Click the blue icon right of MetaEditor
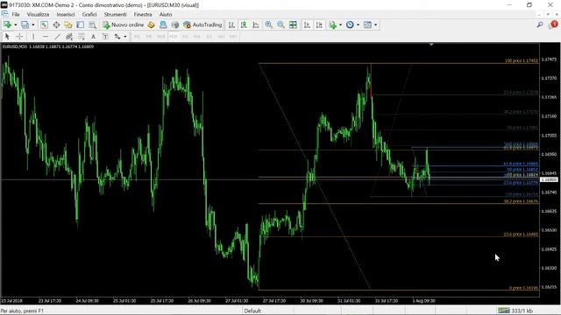Viewport: 561px width, 315px height. coord(163,24)
